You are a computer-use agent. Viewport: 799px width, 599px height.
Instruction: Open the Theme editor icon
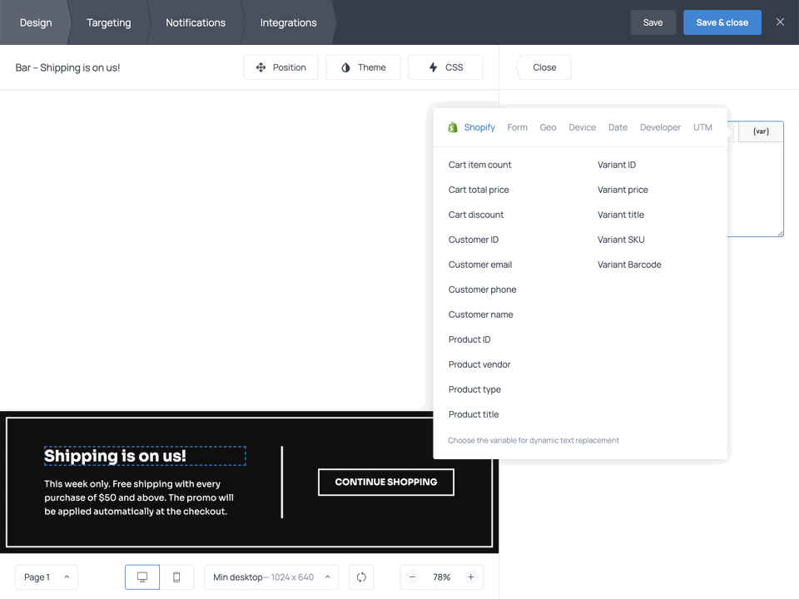(x=345, y=67)
